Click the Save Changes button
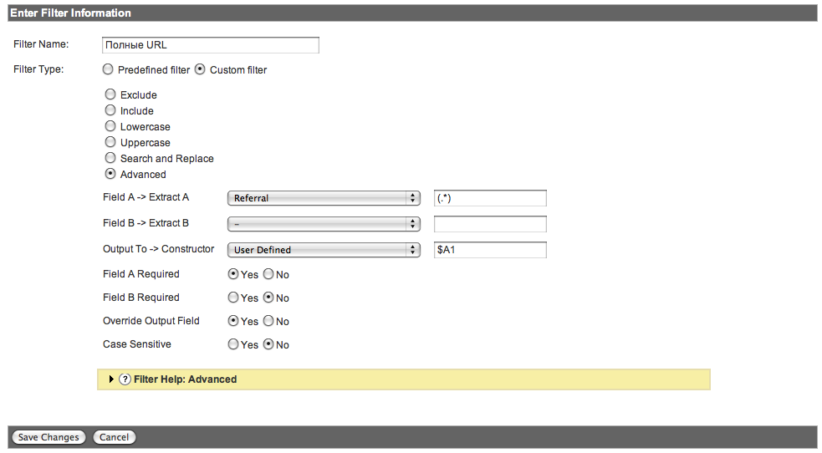 tap(49, 437)
